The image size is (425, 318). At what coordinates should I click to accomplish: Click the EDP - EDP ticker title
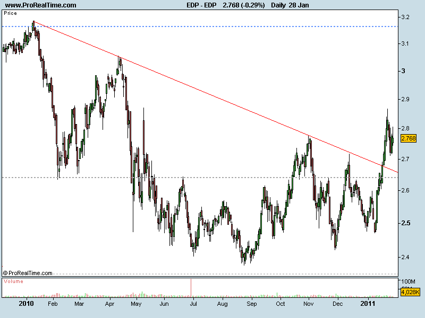pos(201,5)
